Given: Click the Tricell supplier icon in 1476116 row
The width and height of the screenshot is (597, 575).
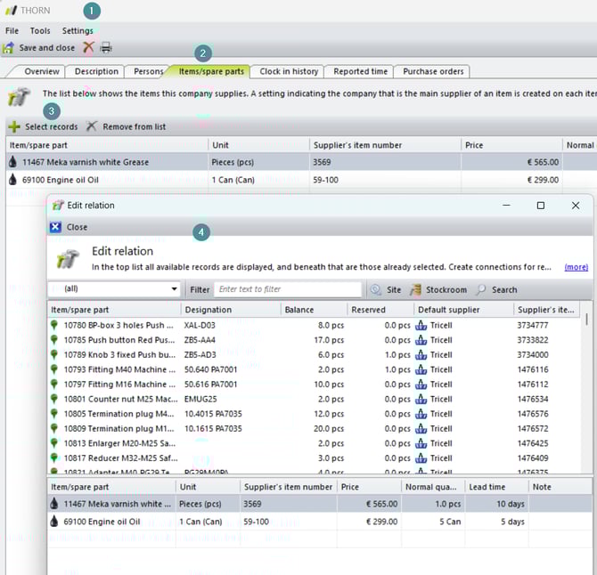Looking at the screenshot, I should click(x=421, y=369).
